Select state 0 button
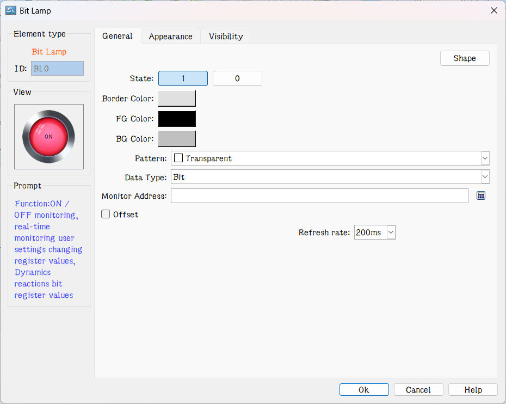The image size is (506, 404). pos(237,78)
